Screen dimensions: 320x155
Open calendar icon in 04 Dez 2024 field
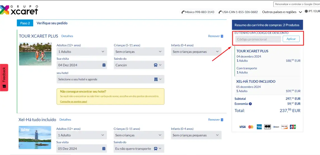pos(104,65)
